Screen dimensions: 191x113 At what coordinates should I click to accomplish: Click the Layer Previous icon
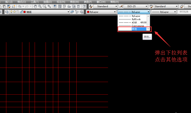tap(77, 12)
